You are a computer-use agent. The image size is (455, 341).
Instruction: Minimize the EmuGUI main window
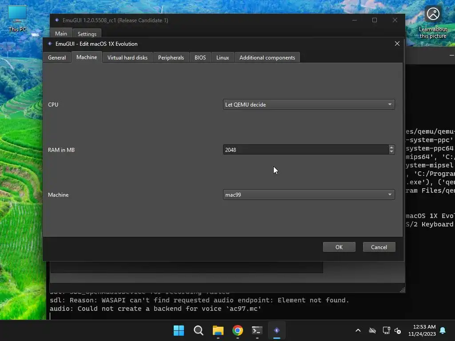pos(355,20)
